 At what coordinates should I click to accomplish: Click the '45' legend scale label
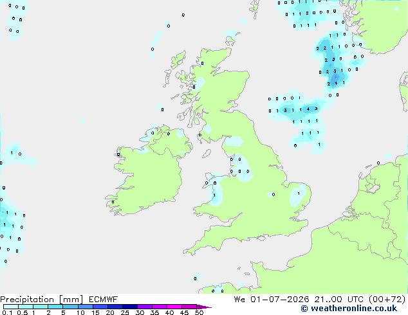tap(184, 312)
